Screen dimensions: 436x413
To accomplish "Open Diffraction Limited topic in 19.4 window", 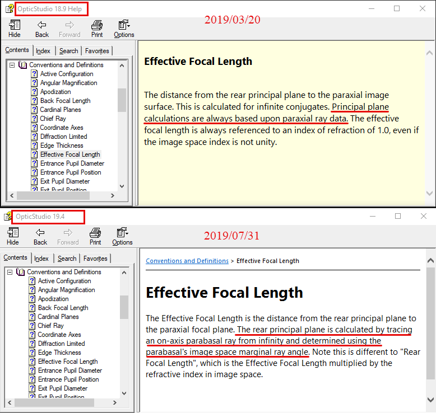I will pos(62,344).
